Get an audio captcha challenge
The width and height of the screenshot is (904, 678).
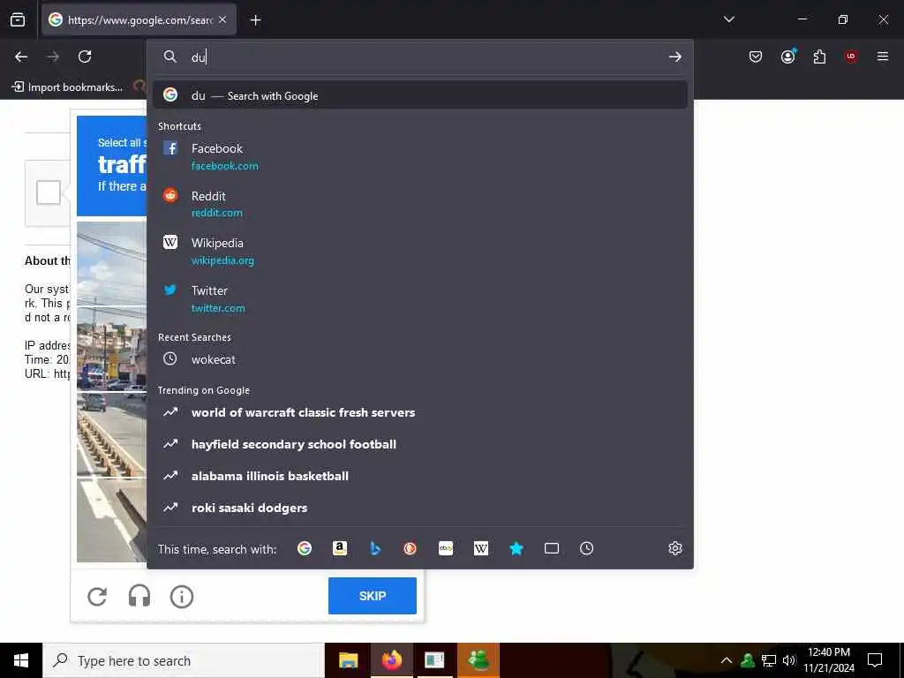point(139,596)
